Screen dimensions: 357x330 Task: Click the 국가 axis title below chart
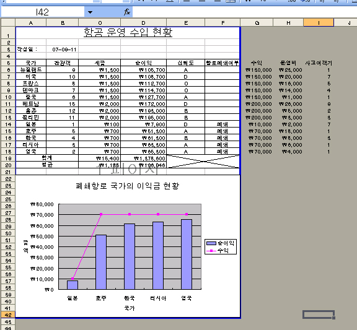pos(130,308)
